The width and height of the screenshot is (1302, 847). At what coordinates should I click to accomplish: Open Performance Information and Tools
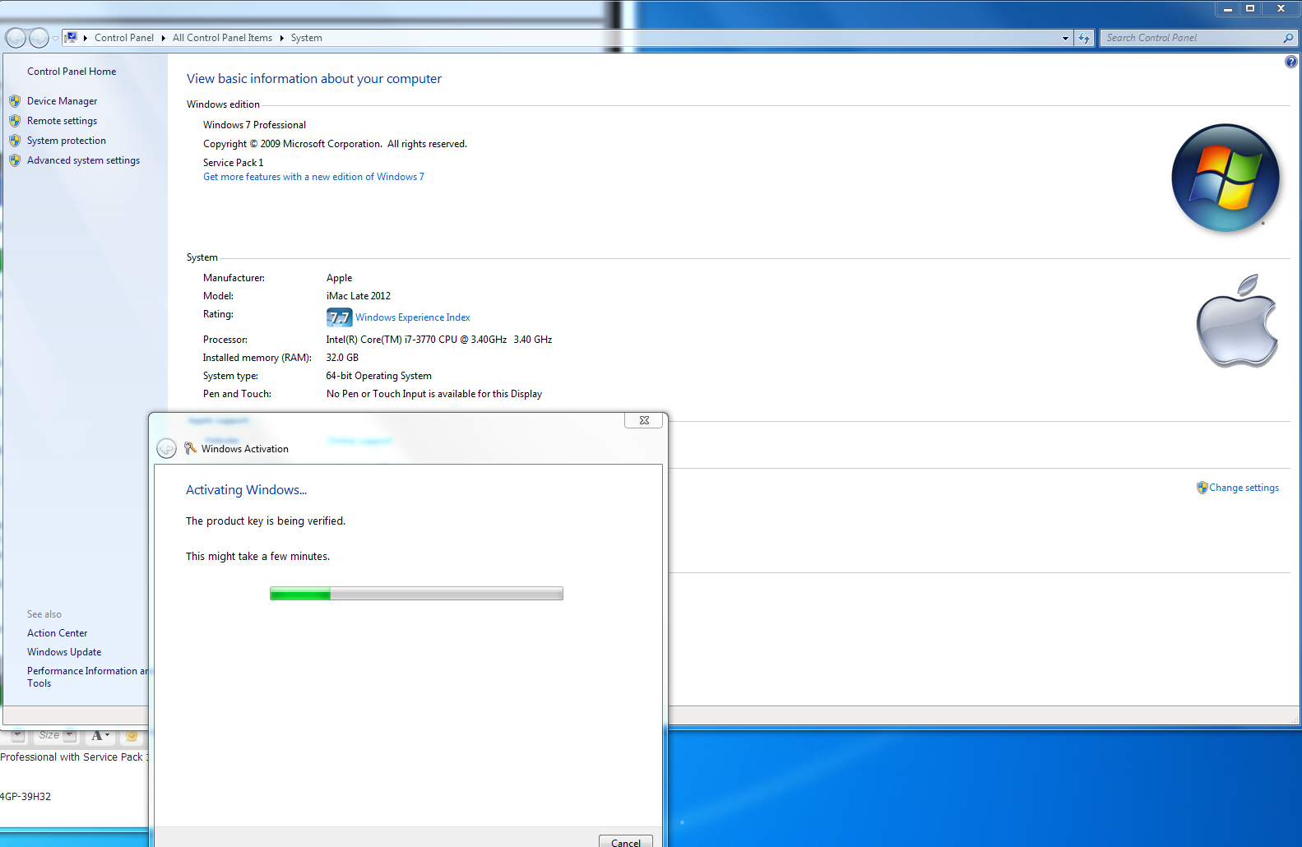pos(87,677)
